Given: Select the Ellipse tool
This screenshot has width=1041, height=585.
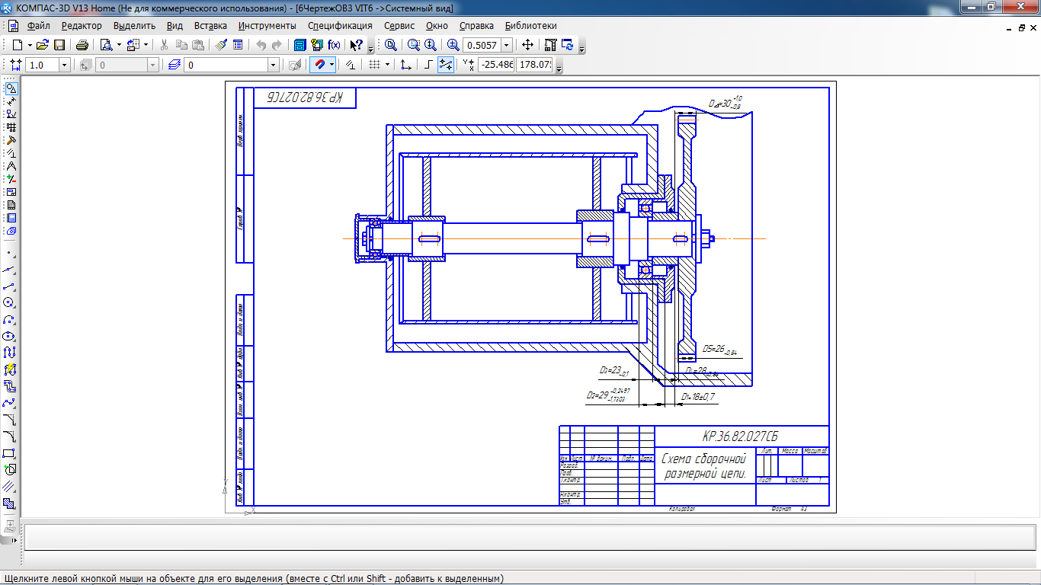Looking at the screenshot, I should (x=9, y=336).
